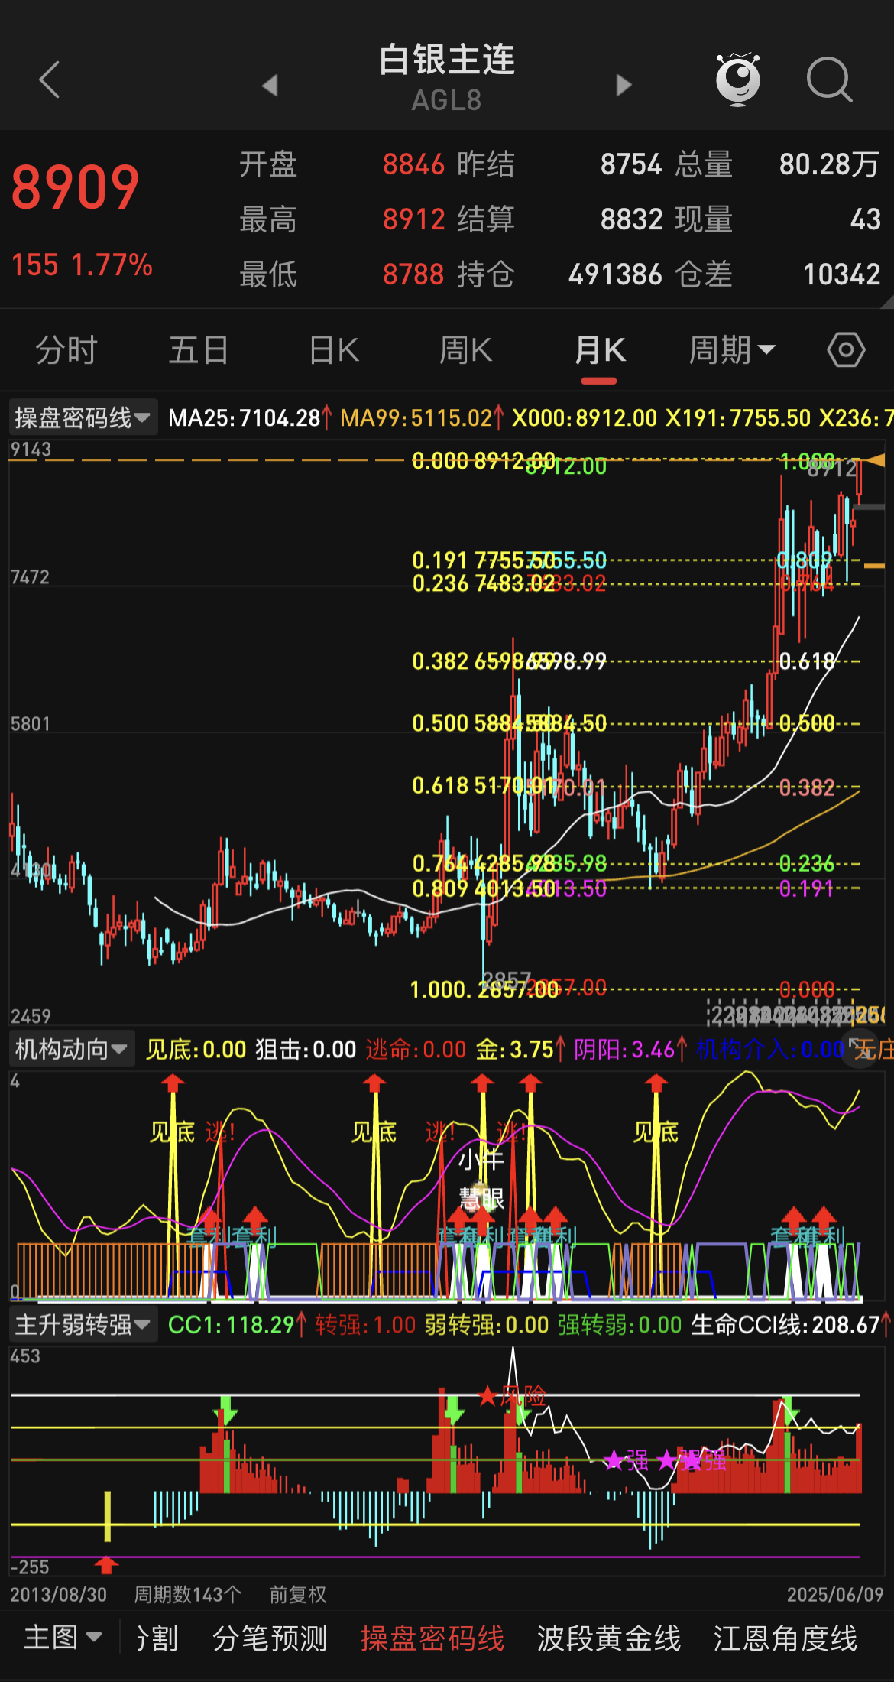Tap the 生命CCI线:208.67 value

pyautogui.click(x=785, y=1324)
